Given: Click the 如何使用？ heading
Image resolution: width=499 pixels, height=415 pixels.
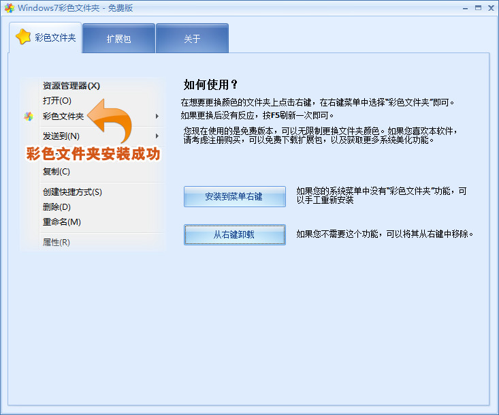Looking at the screenshot, I should 210,84.
